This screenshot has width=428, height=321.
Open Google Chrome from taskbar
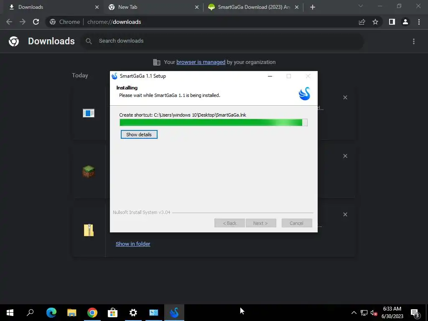point(92,313)
